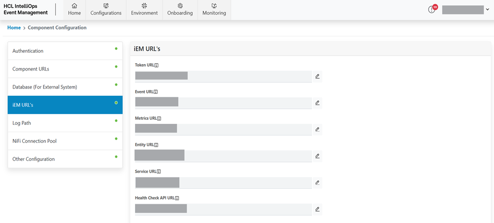The height and width of the screenshot is (223, 494).
Task: Click the edit pencil for Token URL
Action: click(x=317, y=76)
